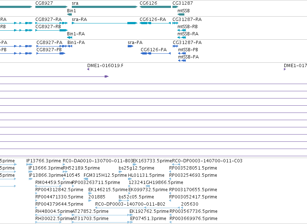Click the Bin1-PA protein label
307x224 pixels.
76,42
